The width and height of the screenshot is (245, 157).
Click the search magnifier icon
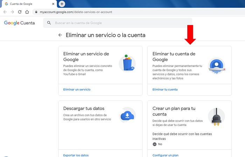pos(49,23)
